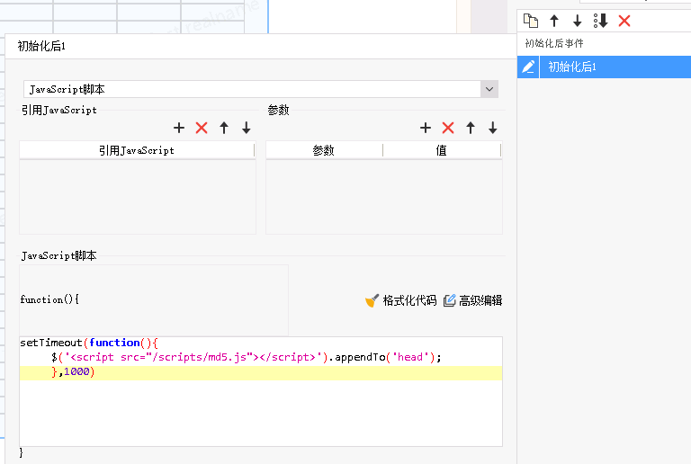
Task: Click highlighted },1000) code line
Action: click(x=261, y=372)
